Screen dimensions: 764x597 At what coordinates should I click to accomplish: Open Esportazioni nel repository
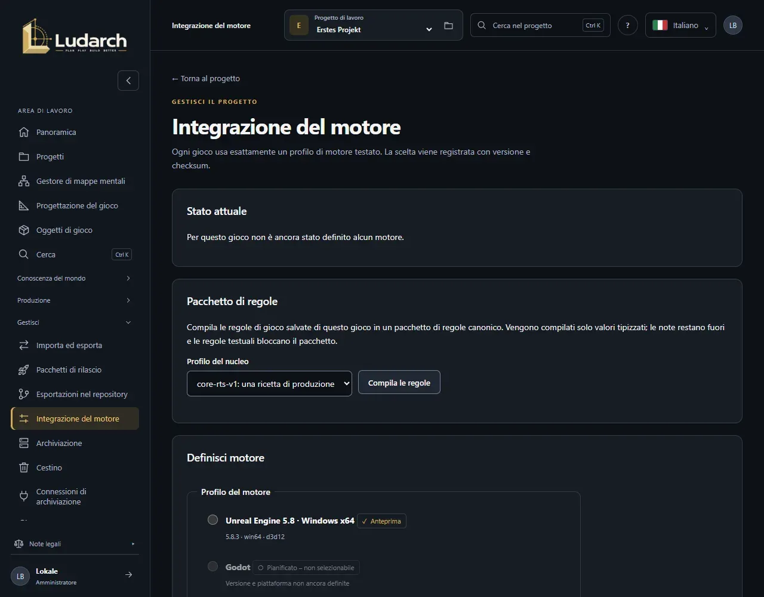[75, 394]
